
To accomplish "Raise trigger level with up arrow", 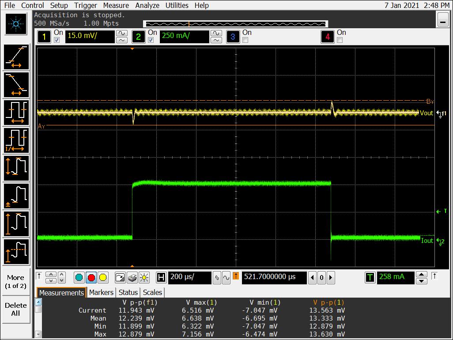I will coord(422,274).
